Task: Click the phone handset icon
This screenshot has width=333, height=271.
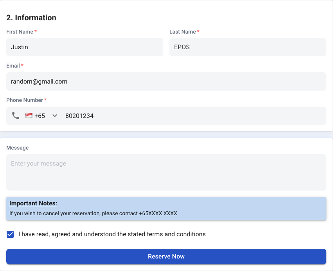Action: [16, 116]
